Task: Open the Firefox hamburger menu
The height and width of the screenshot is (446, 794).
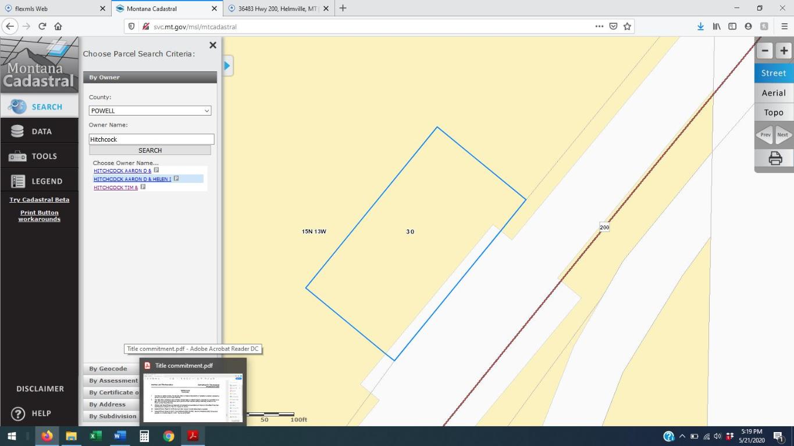Action: coord(784,26)
